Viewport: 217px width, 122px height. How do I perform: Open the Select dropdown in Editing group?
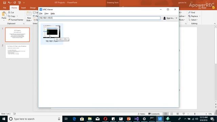point(193,20)
